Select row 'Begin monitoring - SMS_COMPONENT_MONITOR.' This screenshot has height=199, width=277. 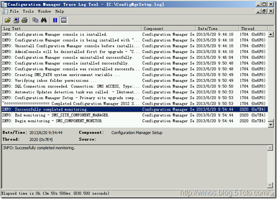(x=135, y=121)
